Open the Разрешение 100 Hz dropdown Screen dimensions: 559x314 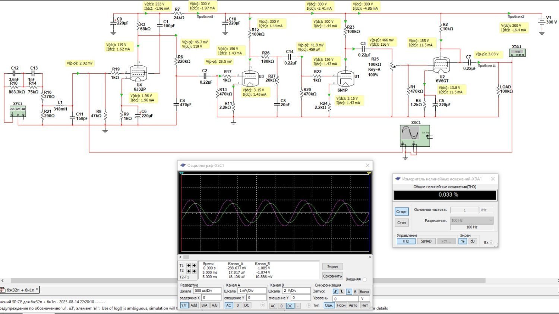tap(472, 220)
